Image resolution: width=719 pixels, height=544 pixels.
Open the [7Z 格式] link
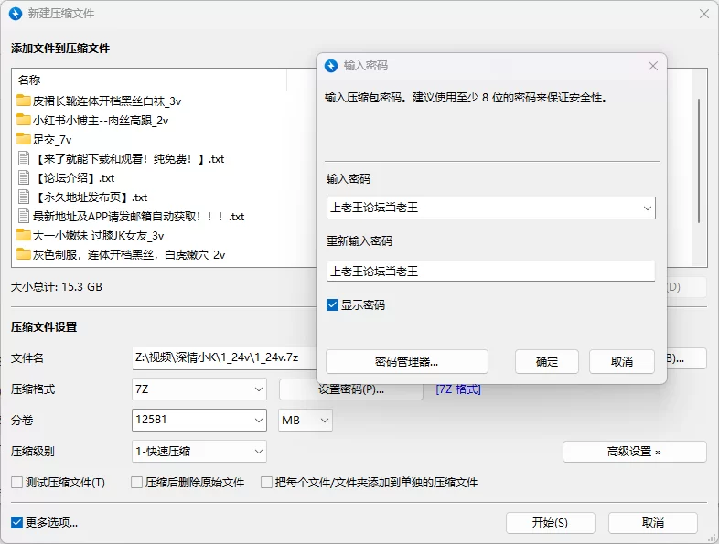[457, 389]
